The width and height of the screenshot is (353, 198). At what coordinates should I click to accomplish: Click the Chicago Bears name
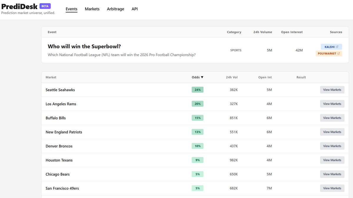click(58, 174)
